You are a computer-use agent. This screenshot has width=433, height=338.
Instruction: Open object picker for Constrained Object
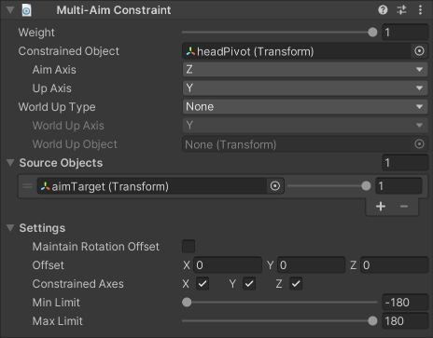419,51
